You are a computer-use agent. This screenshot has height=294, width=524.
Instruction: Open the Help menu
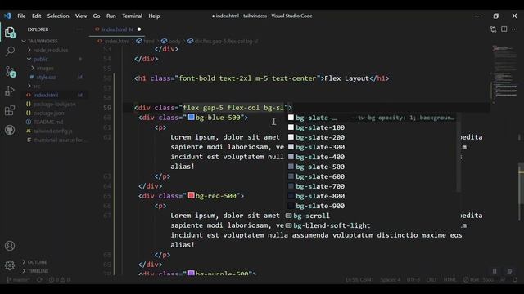tap(154, 16)
